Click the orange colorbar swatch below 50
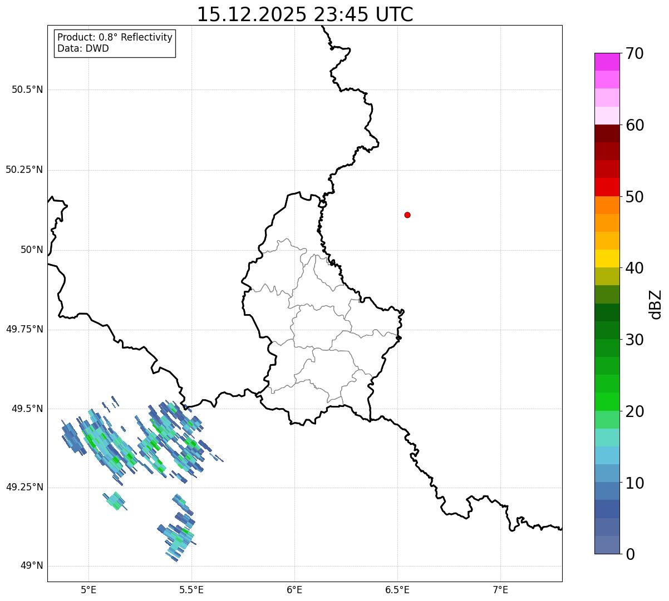The height and width of the screenshot is (601, 669). click(607, 205)
